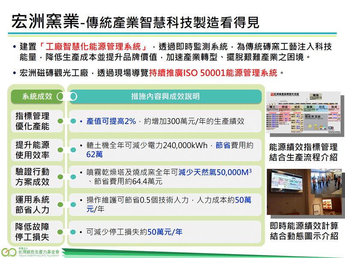Click blue text 50萬元/年 in downtime row
Screen dimensions: 345x258
tap(165, 232)
